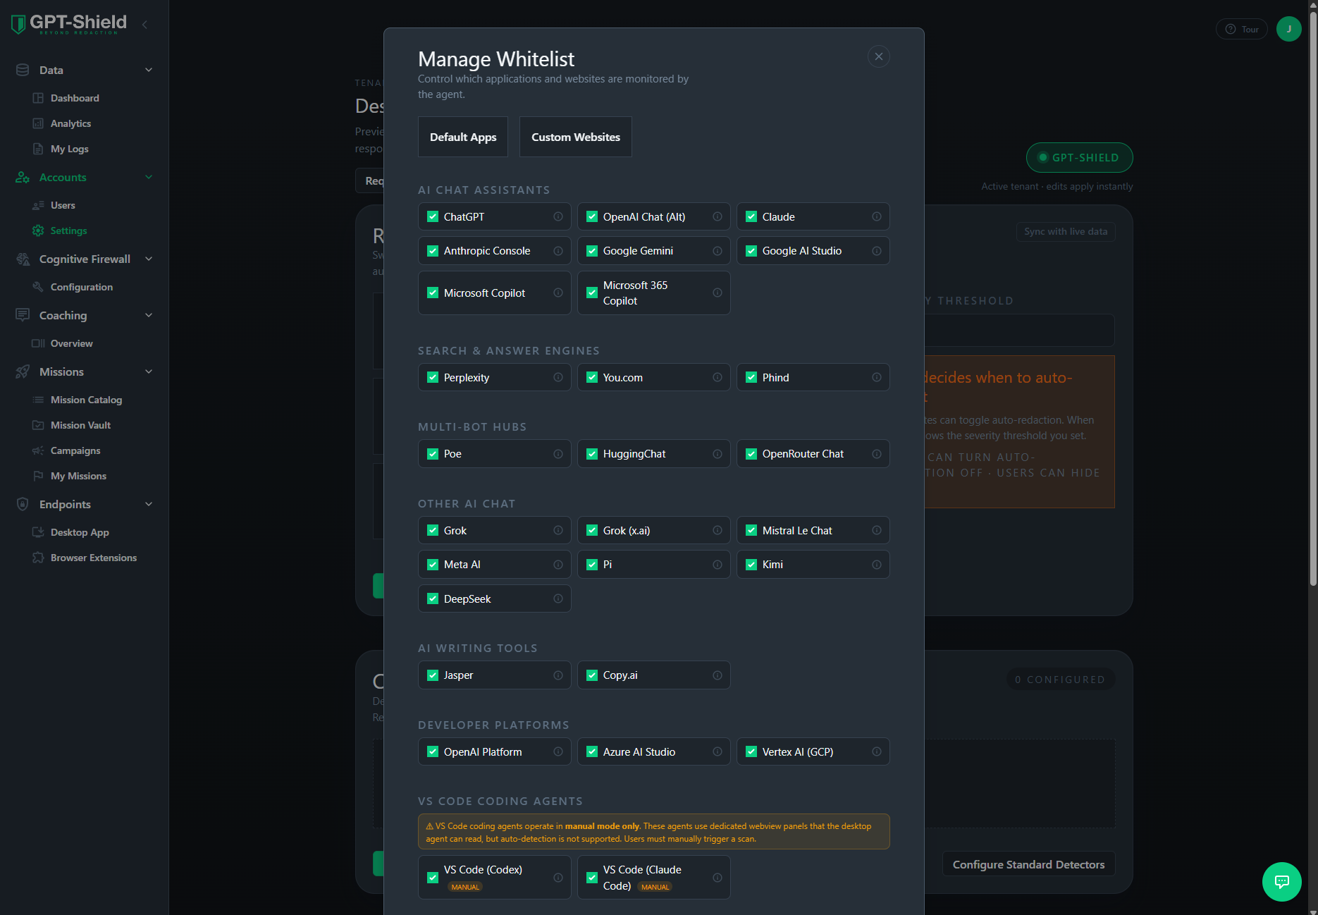Screen dimensions: 1318x915
Task: Open My Logs link in sidebar
Action: click(69, 149)
